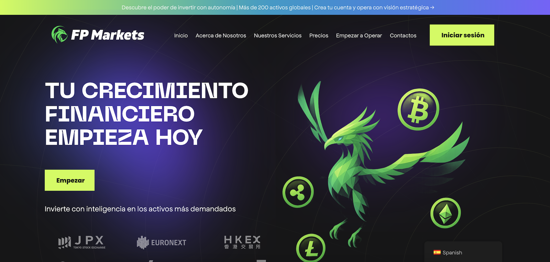Go to Acerca de Nosotros page

coord(221,35)
